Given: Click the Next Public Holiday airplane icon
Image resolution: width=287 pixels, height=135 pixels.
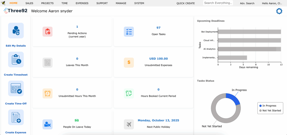Looking at the screenshot, I should click(x=129, y=124).
